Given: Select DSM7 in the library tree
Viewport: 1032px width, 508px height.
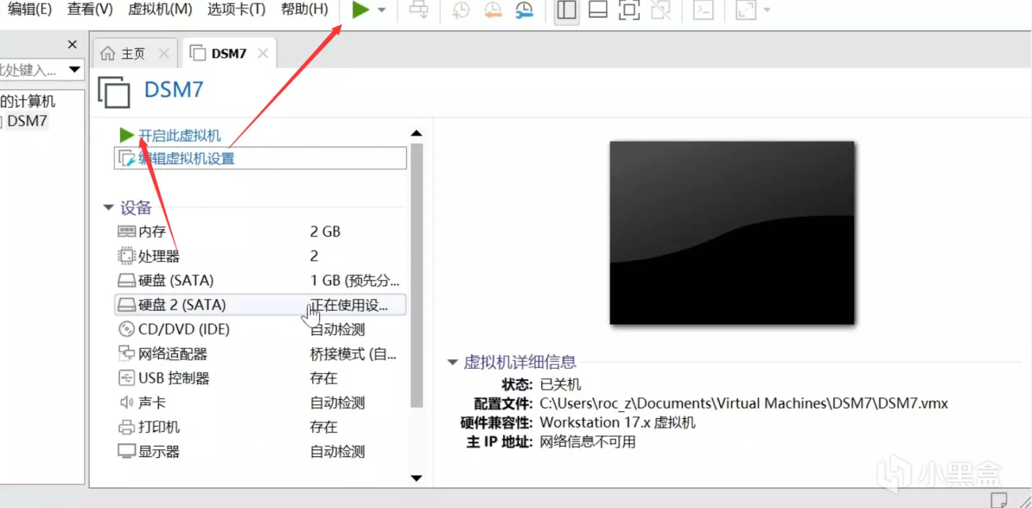Looking at the screenshot, I should click(26, 121).
